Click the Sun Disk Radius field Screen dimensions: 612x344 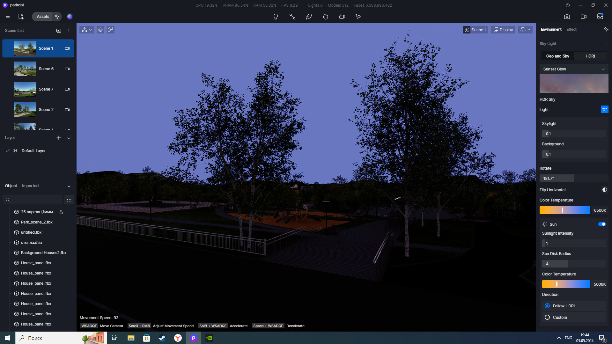pyautogui.click(x=574, y=264)
